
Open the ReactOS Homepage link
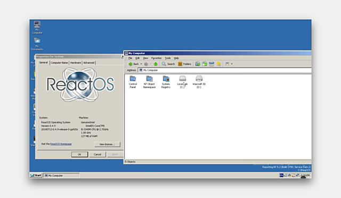pos(61,144)
